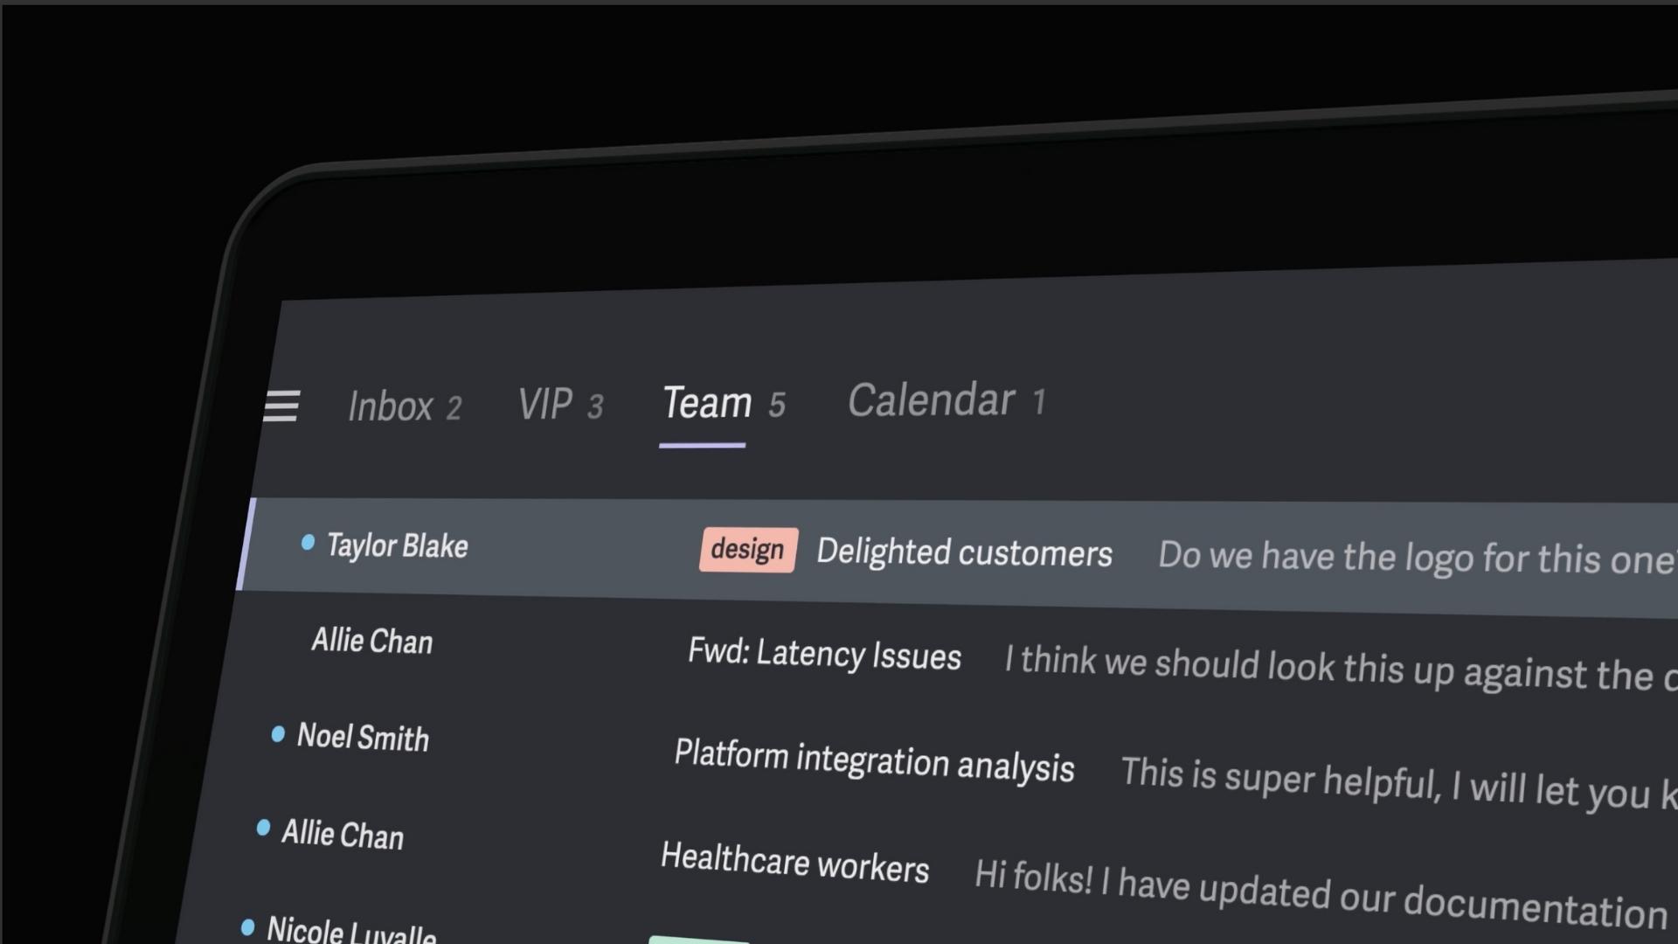Viewport: 1678px width, 944px height.
Task: Open the Healthcare workers email
Action: tap(794, 863)
